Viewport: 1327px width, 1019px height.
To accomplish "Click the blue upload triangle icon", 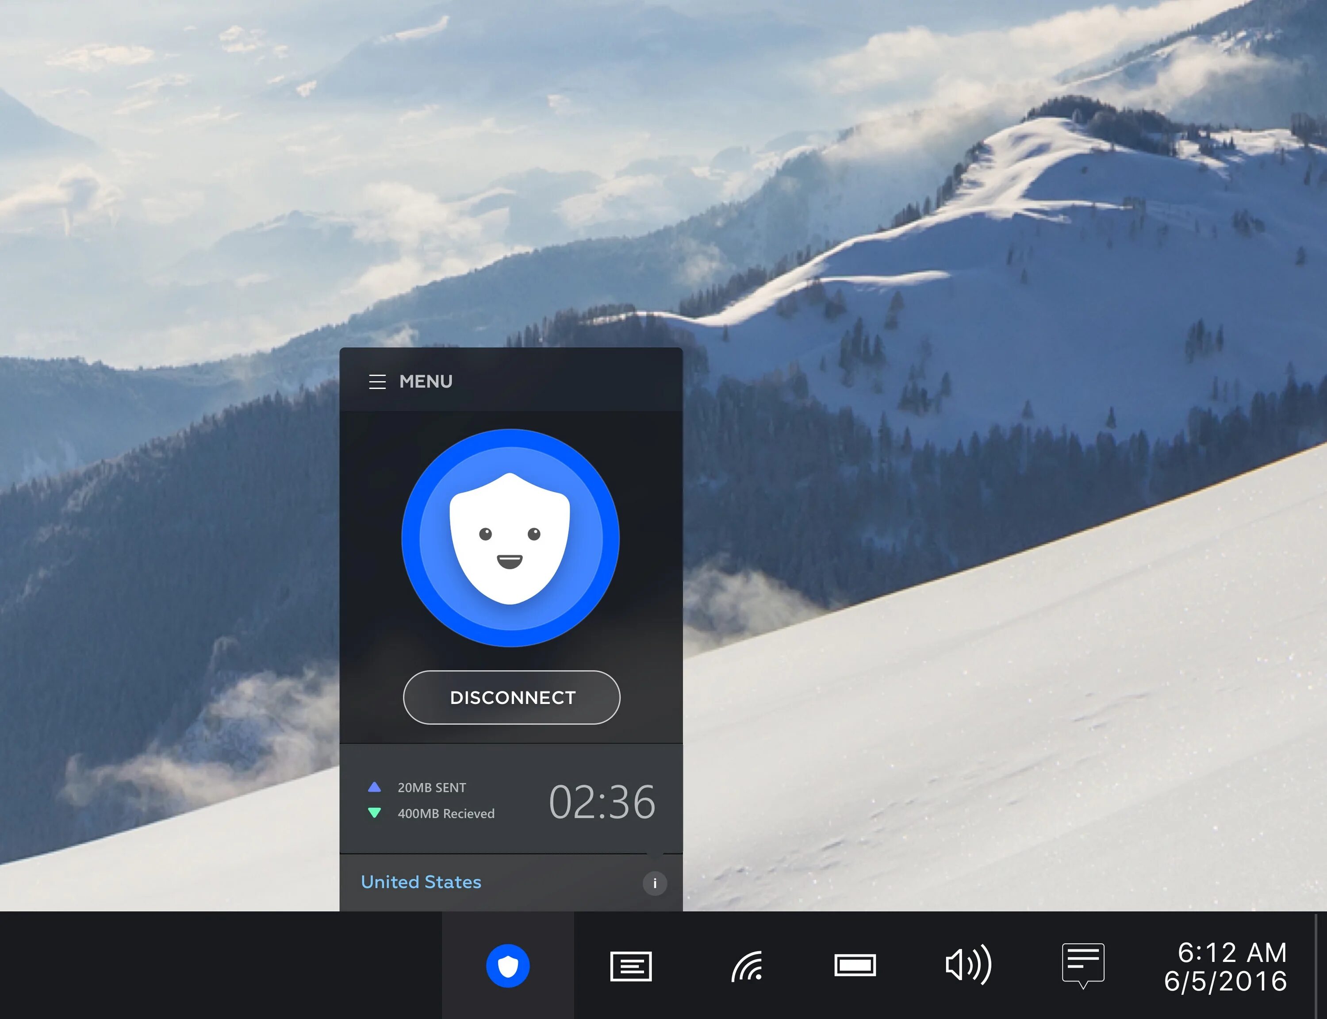I will (375, 787).
